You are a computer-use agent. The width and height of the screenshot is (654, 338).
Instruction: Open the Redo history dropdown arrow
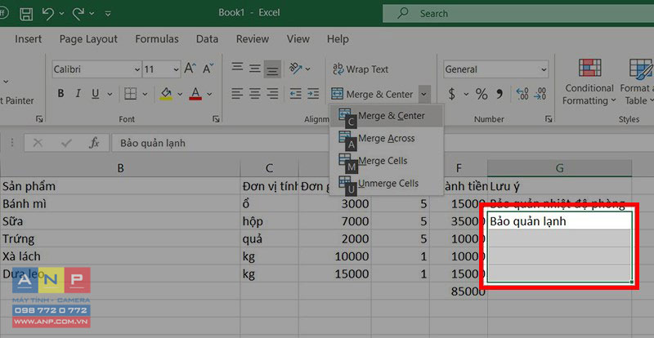(x=92, y=14)
